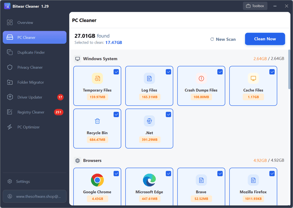Click the 17.47GB selected size value

point(114,43)
